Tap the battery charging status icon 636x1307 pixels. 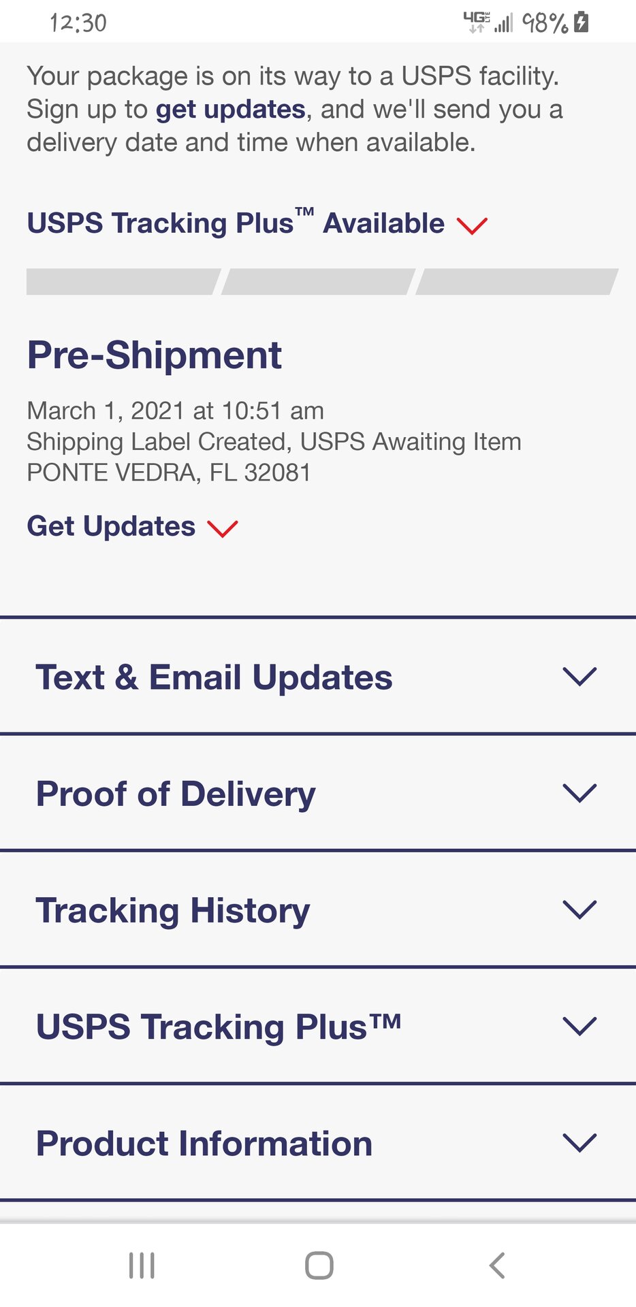tap(581, 22)
